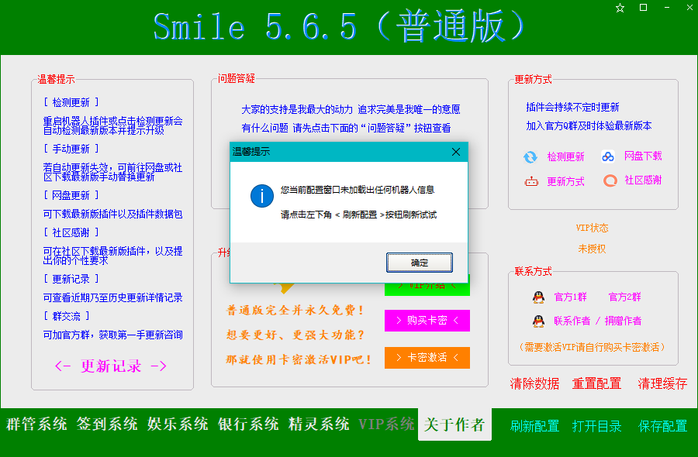Click the cloud icon beside 网盘下载

(608, 157)
